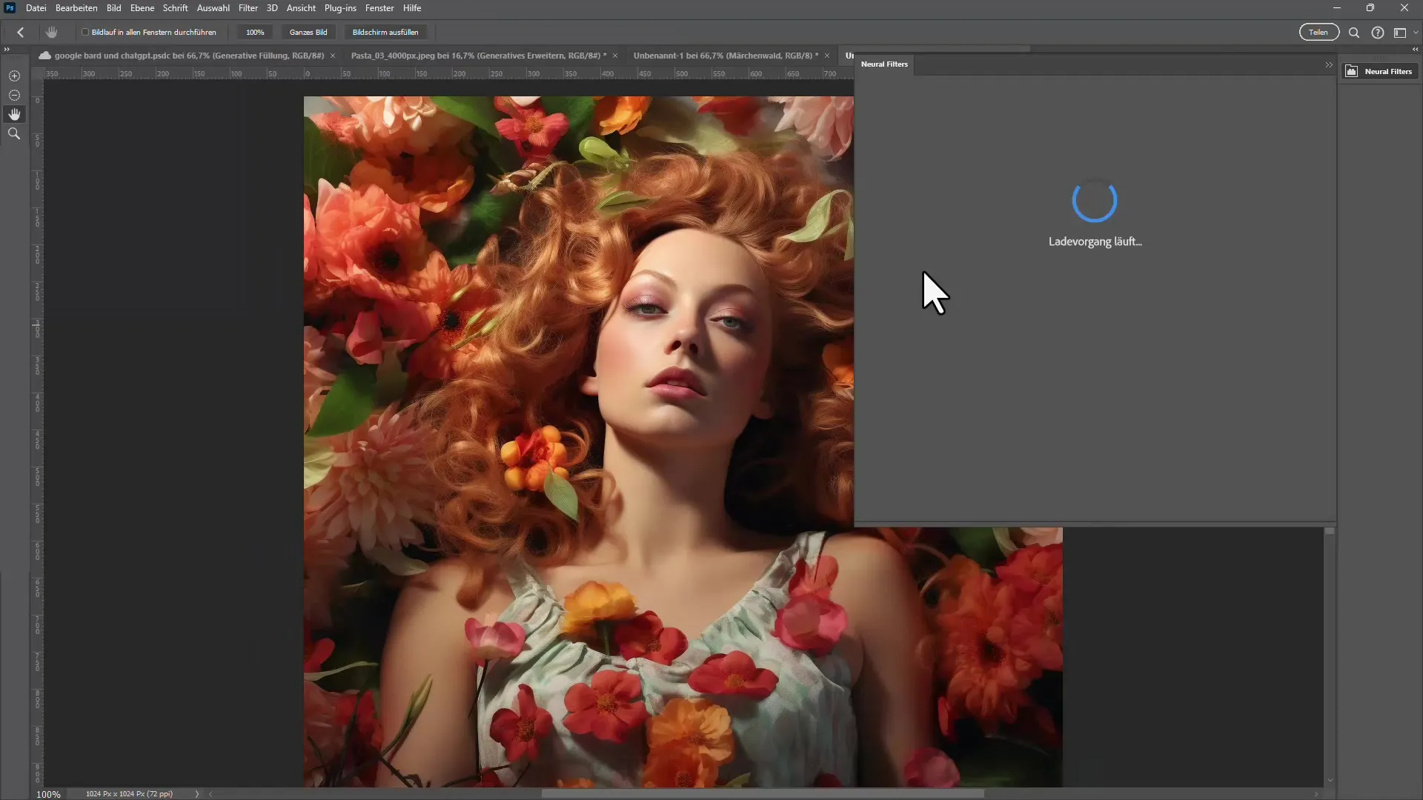
Task: Select the Zoom magnifier tool
Action: pos(14,134)
